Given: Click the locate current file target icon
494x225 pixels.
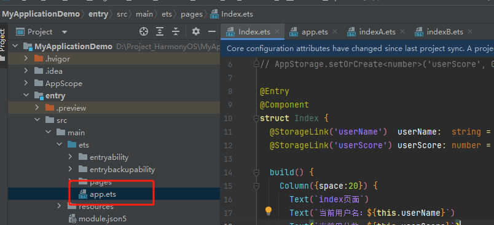Looking at the screenshot, I should 144,31.
